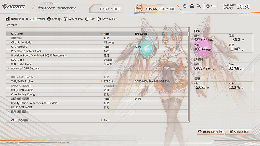The image size is (260, 146).
Task: Click CPU temperature 36.0 °C reading
Action: click(x=238, y=40)
